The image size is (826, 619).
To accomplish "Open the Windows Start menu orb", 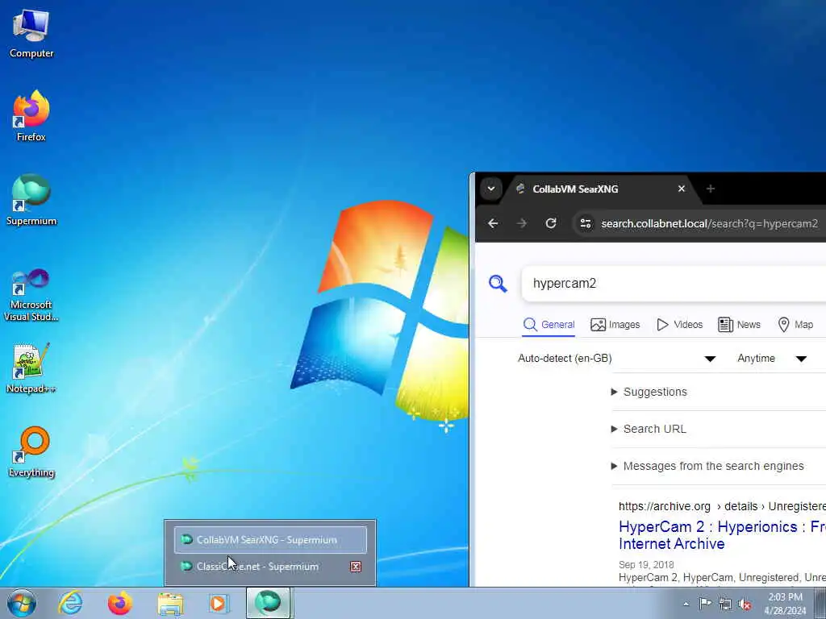I will pyautogui.click(x=22, y=603).
